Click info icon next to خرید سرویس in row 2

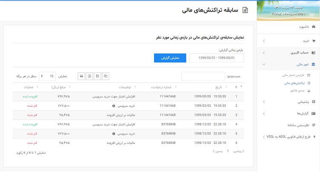(113, 106)
